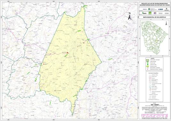Click the title 'Mapa Municipal de Solonópole'
171x121 pixels.
[154, 18]
